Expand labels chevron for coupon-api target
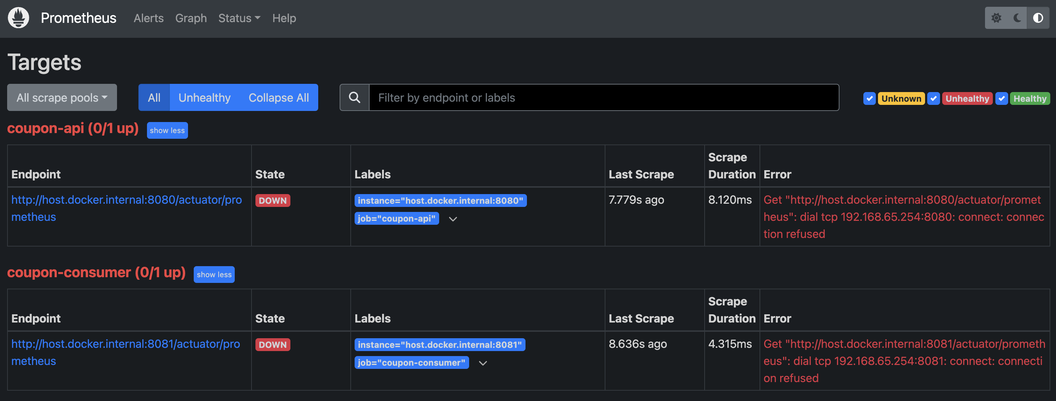Screen dimensions: 1056x401 (x=453, y=219)
